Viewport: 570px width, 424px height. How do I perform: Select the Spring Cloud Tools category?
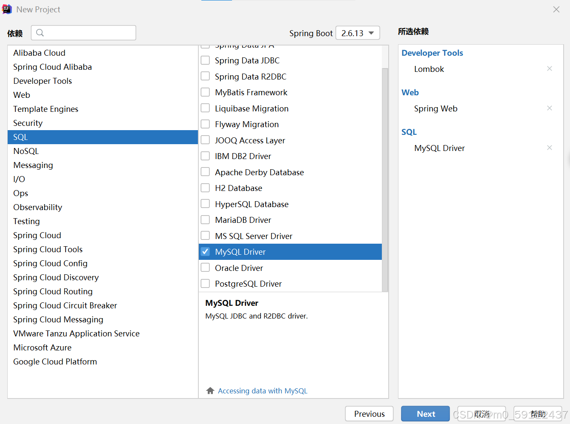pos(103,249)
